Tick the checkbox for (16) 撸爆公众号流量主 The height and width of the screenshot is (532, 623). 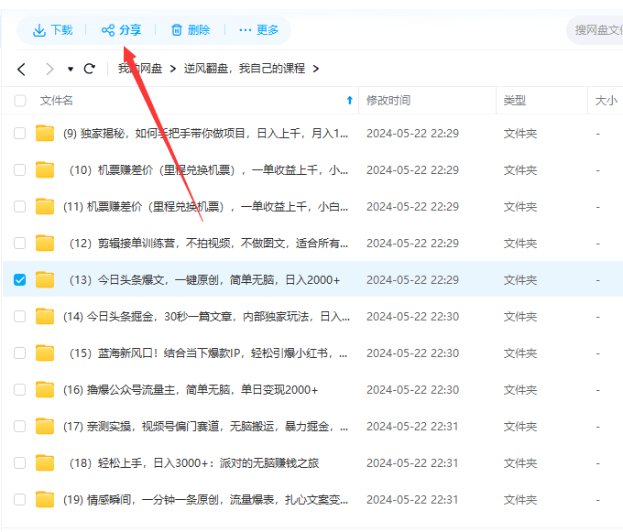(20, 389)
